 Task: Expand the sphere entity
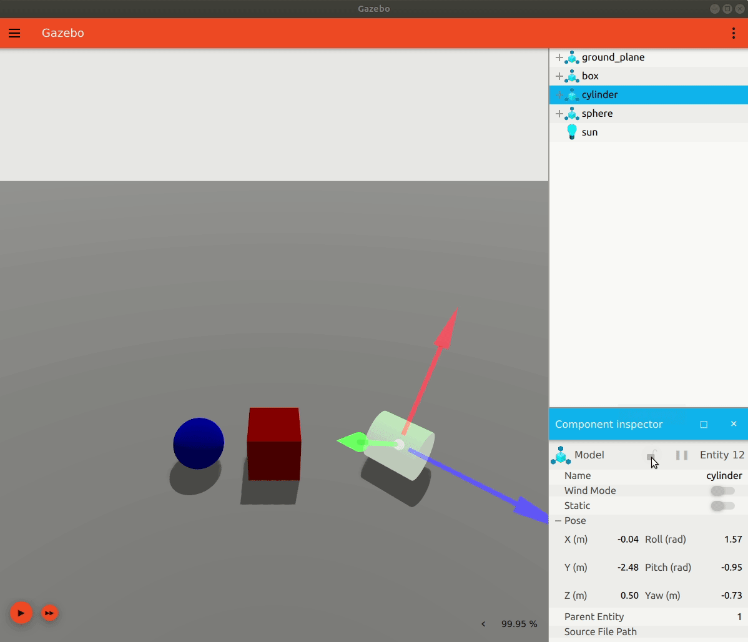coord(559,114)
